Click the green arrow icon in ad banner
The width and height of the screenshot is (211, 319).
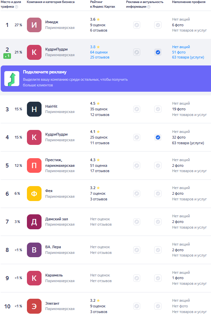12,78
